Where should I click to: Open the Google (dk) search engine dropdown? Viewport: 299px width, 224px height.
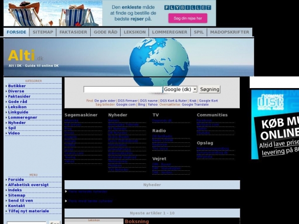point(180,89)
